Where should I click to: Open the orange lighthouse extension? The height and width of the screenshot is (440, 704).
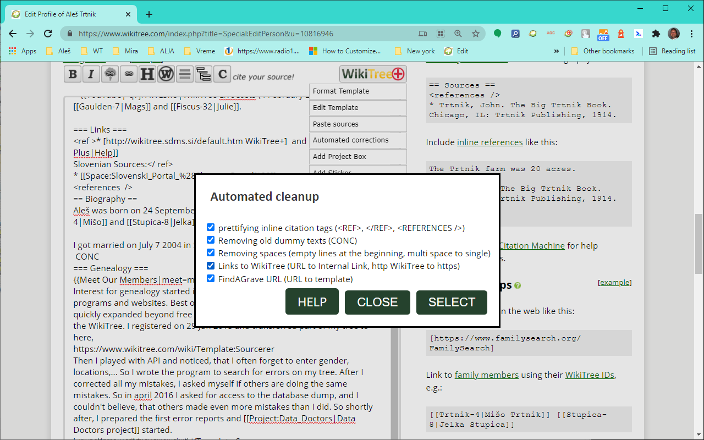coord(621,34)
